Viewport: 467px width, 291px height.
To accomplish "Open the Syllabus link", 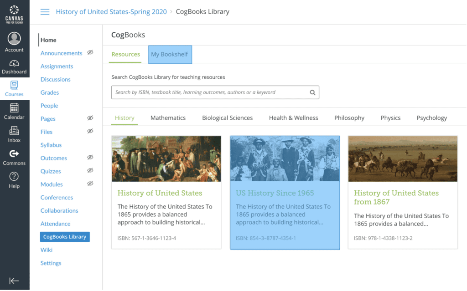I will click(51, 145).
